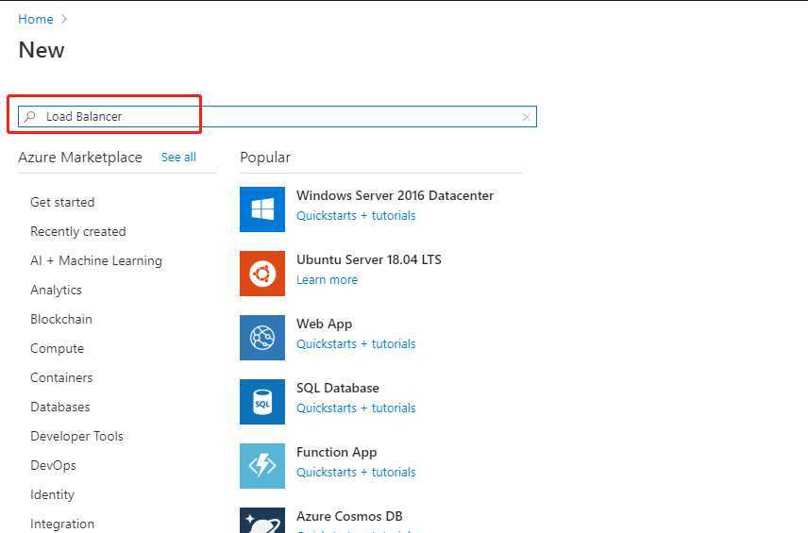
Task: Select Developer Tools category
Action: coord(76,436)
